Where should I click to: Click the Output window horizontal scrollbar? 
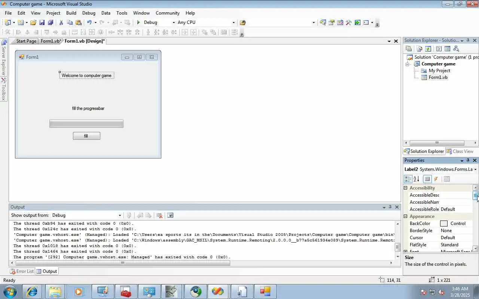pos(122,263)
